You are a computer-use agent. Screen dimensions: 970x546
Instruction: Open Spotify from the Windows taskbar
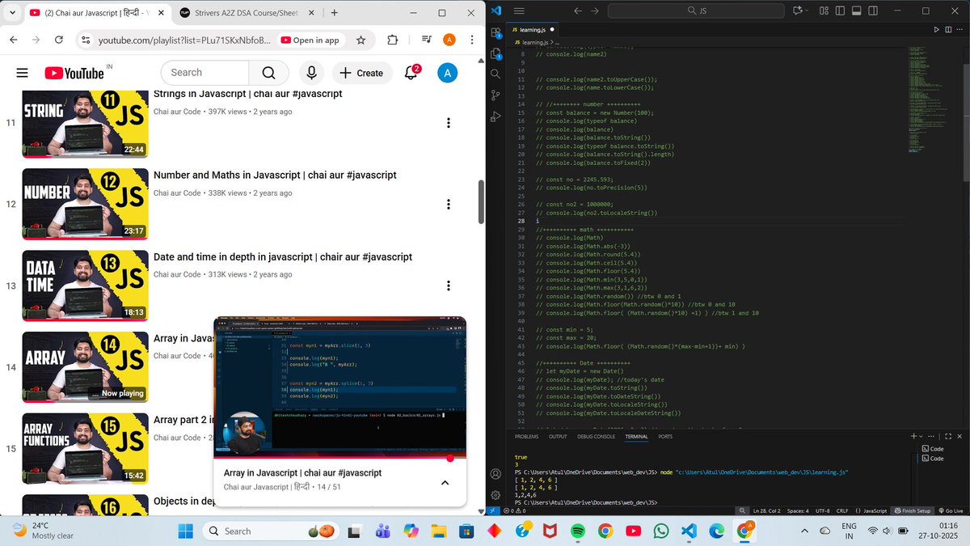point(578,531)
